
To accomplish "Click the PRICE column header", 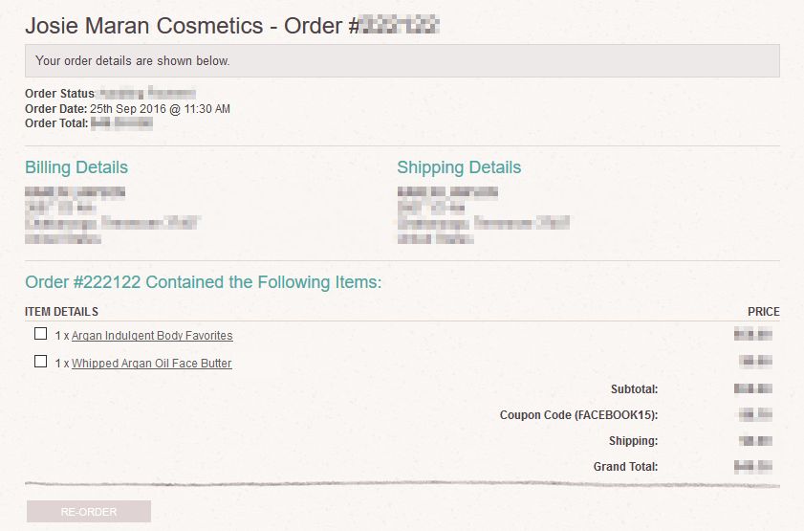I will pyautogui.click(x=764, y=311).
